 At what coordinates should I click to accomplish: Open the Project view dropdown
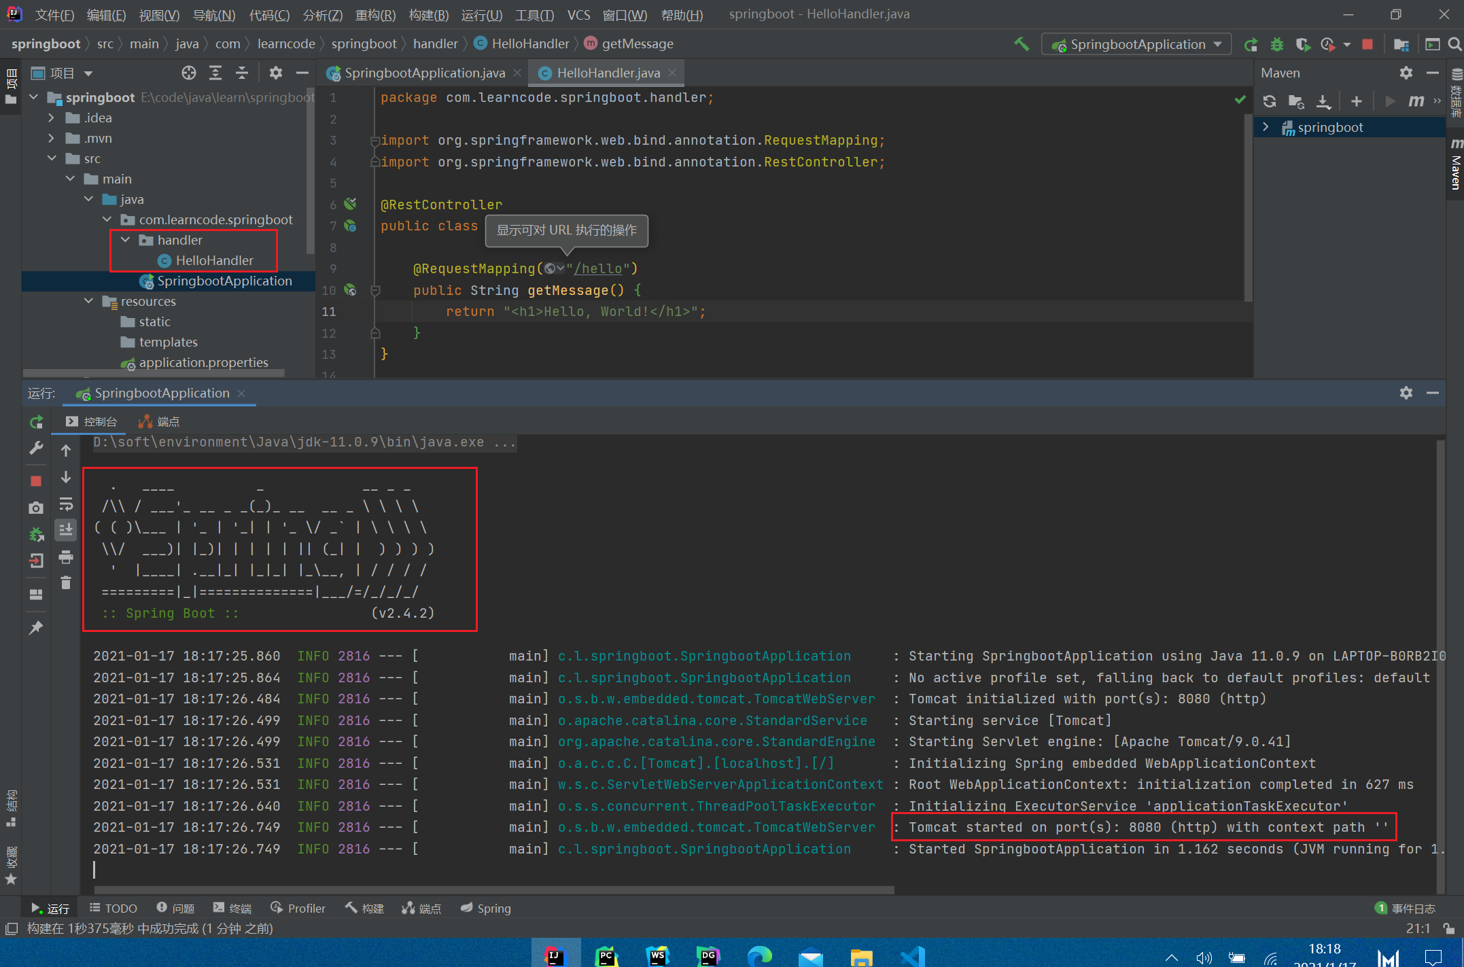point(62,73)
